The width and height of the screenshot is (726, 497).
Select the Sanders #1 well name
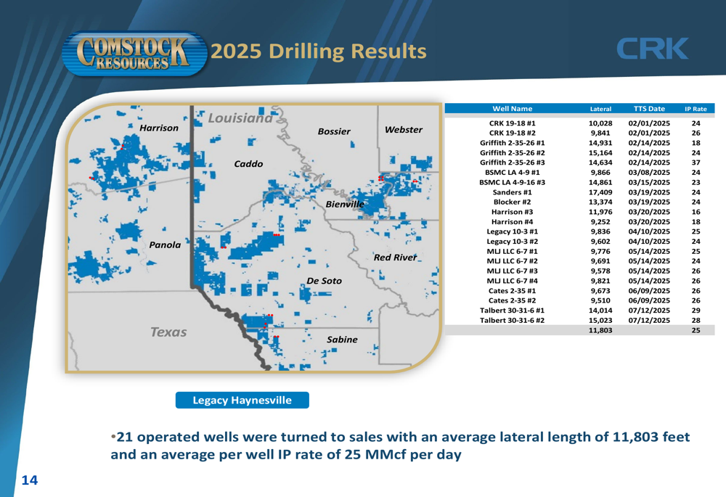pos(512,192)
